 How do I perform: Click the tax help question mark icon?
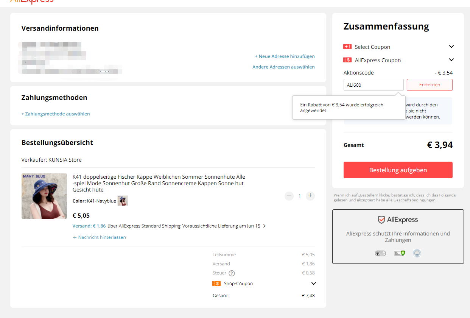pos(232,273)
